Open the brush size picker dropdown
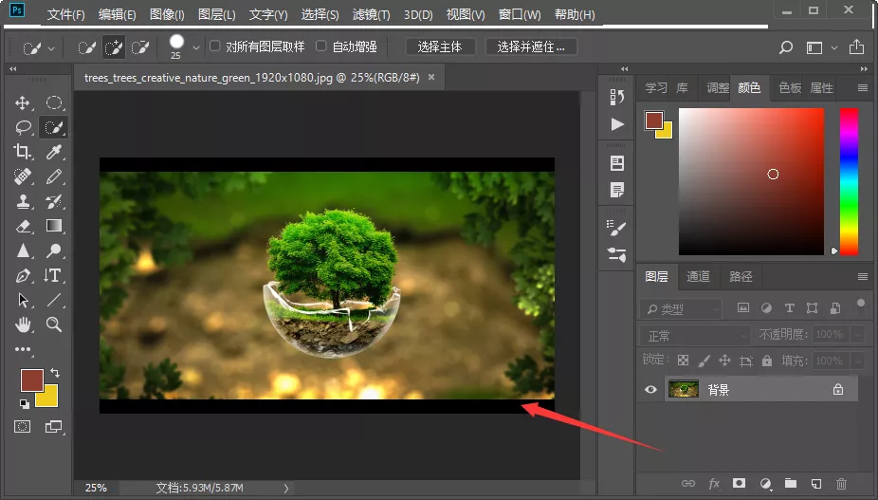 [x=196, y=48]
